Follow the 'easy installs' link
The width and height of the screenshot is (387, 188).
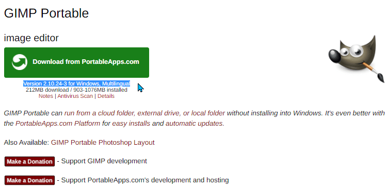click(131, 123)
